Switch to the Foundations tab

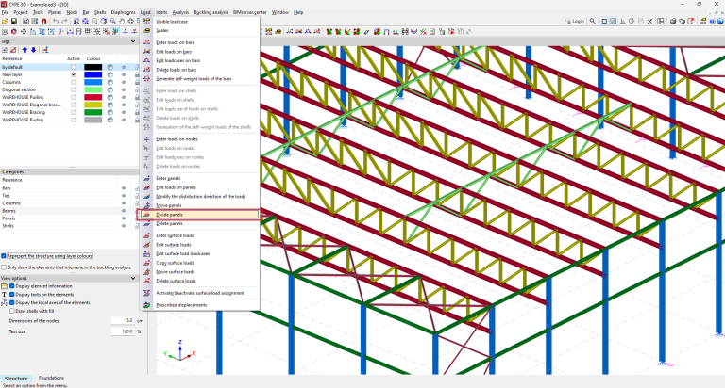point(51,378)
